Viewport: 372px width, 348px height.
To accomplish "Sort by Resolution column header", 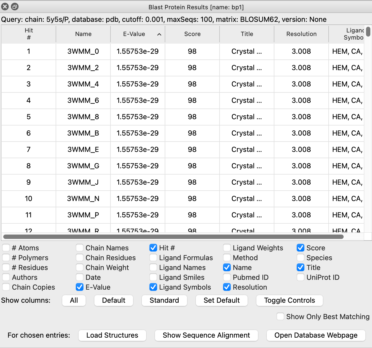I will pyautogui.click(x=301, y=34).
